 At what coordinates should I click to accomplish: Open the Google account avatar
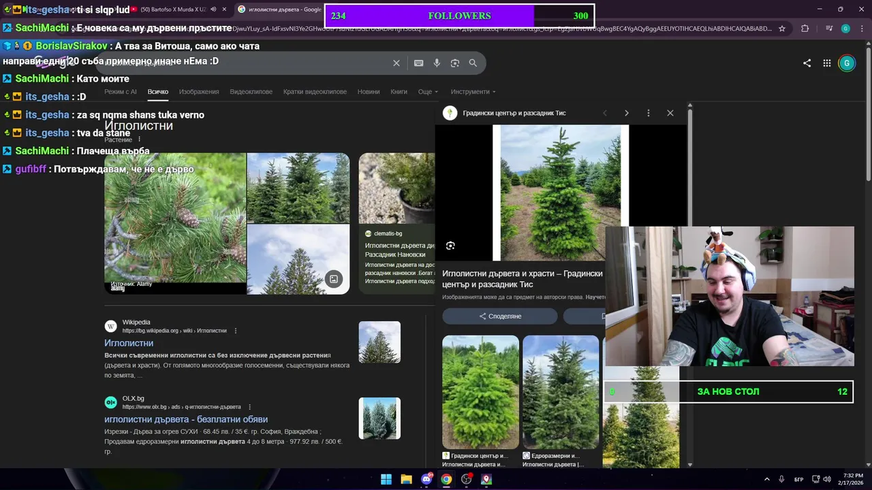pyautogui.click(x=847, y=63)
